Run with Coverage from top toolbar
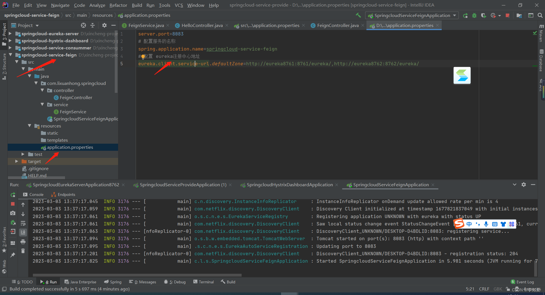Image resolution: width=545 pixels, height=295 pixels. [x=483, y=16]
